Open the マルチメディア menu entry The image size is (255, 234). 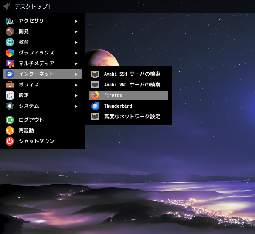[x=42, y=63]
